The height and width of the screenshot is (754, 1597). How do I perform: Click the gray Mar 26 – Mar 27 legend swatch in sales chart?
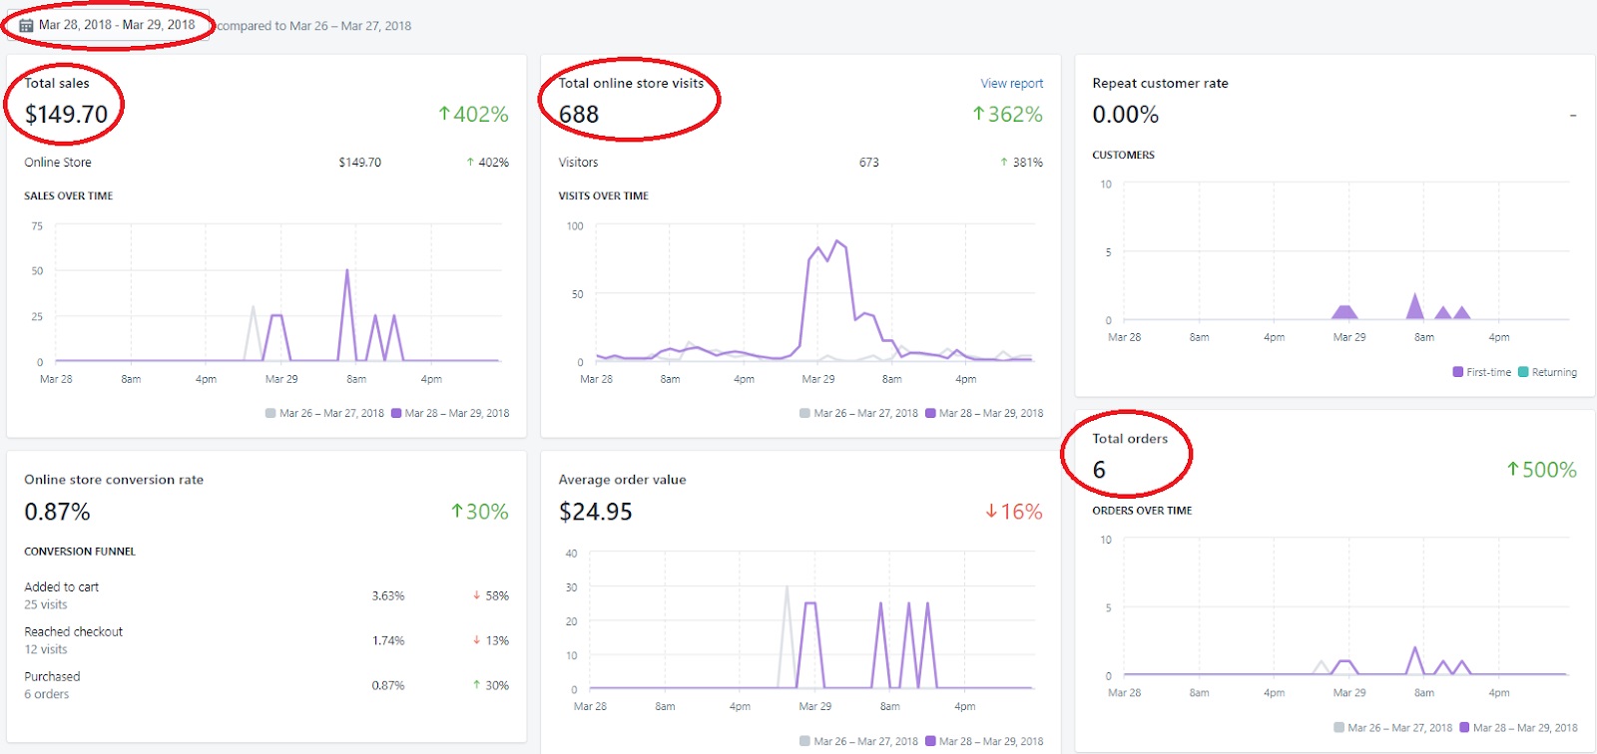pos(270,413)
